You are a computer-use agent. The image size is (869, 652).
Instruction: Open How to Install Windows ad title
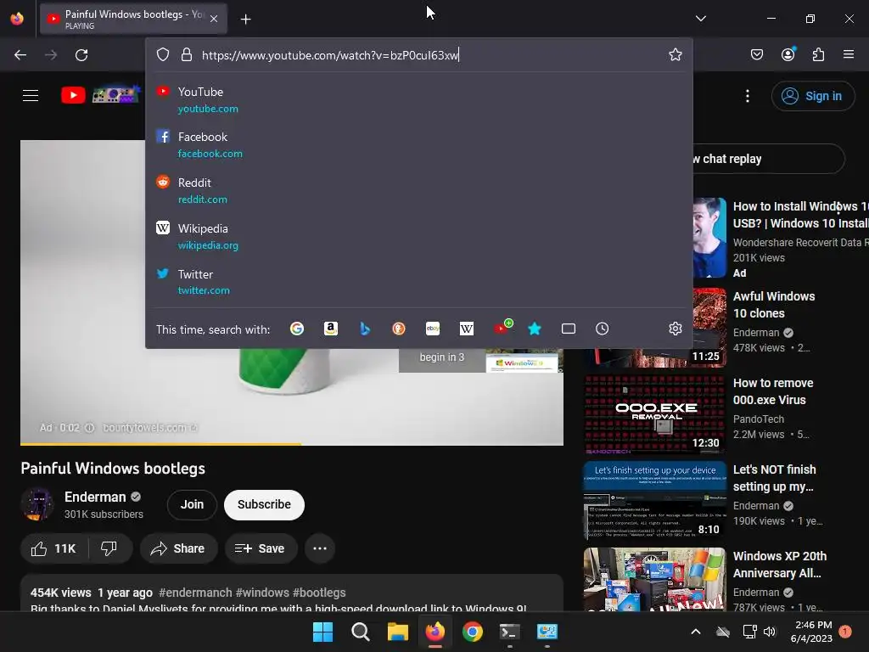[800, 215]
